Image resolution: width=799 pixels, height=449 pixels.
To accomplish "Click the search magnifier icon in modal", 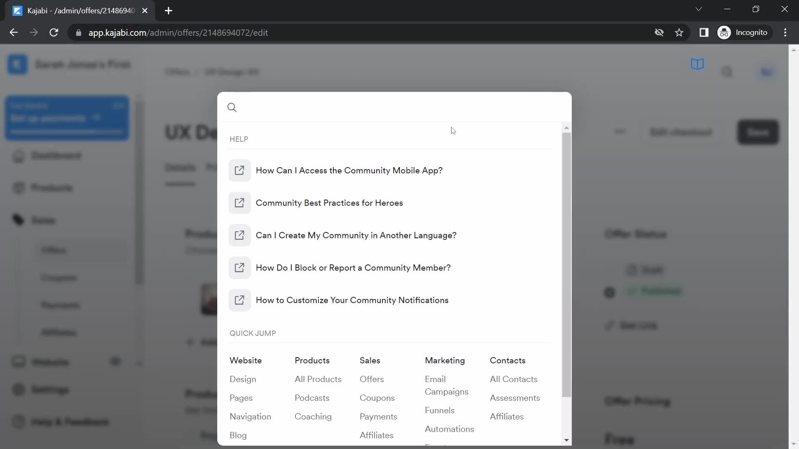I will 232,108.
